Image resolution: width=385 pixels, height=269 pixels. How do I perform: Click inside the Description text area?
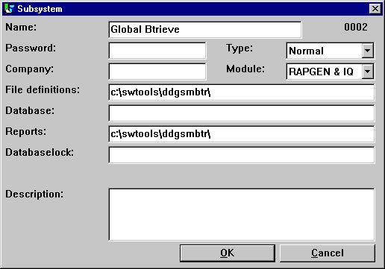click(x=242, y=215)
